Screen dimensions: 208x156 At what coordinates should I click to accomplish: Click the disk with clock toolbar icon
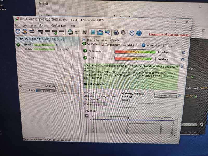point(47,32)
